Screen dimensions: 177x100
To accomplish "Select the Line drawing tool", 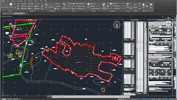I will (2, 5).
